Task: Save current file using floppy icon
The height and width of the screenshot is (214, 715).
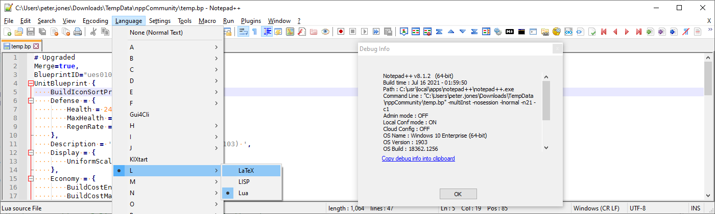Action: (31, 32)
